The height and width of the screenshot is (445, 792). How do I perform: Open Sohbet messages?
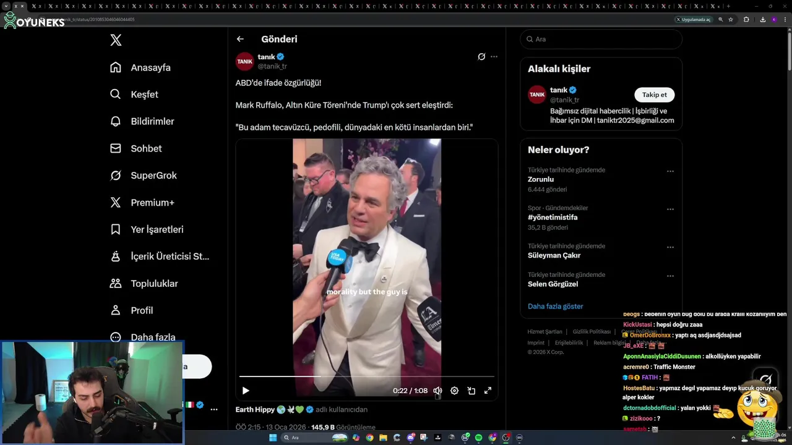click(x=136, y=148)
